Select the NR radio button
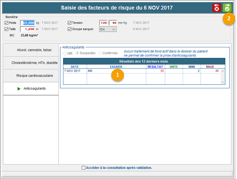Screen dimensions: 237x179 (65, 53)
